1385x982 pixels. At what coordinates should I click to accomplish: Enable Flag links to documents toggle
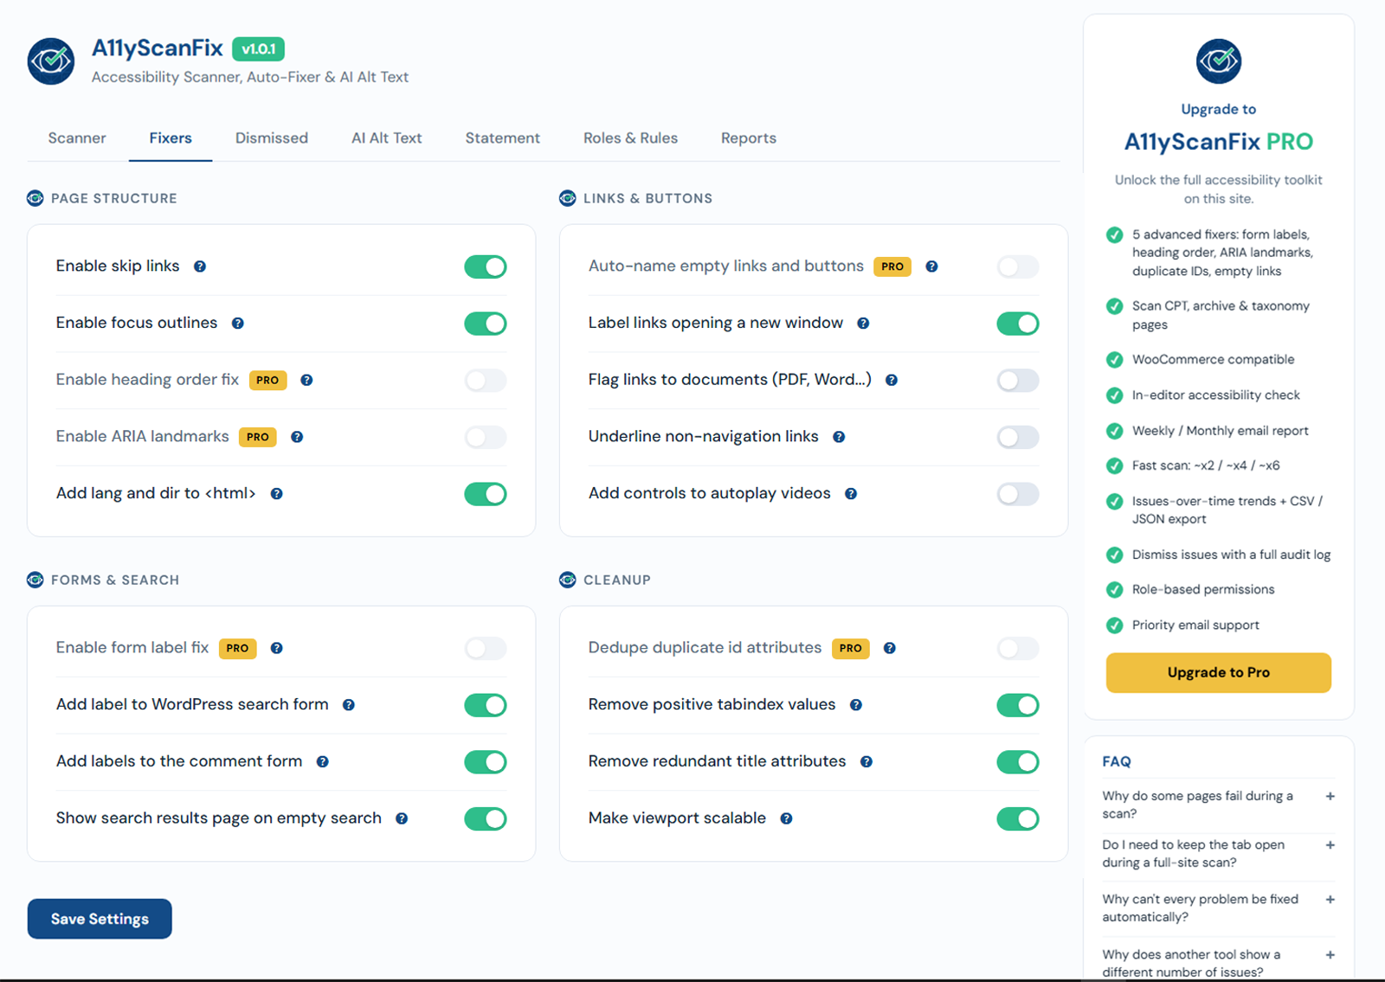point(1018,380)
